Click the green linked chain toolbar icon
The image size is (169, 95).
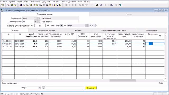pyautogui.click(x=60, y=5)
